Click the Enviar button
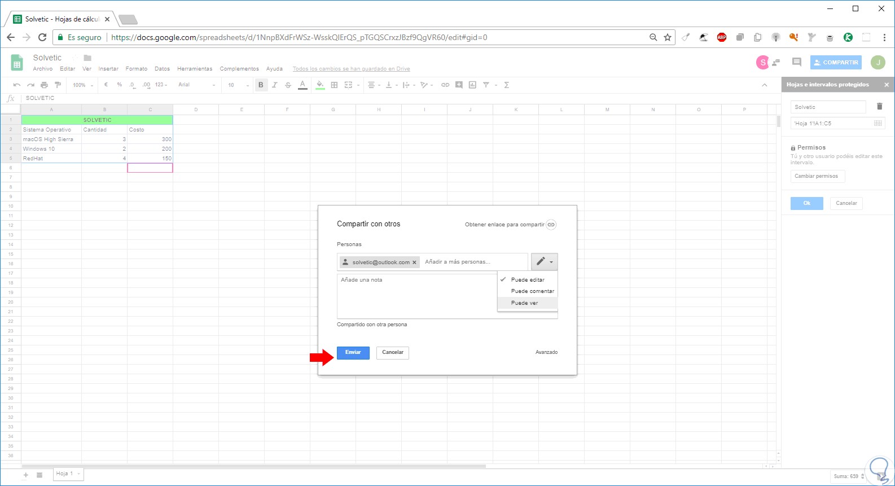Screen dimensions: 895x486 click(x=353, y=353)
